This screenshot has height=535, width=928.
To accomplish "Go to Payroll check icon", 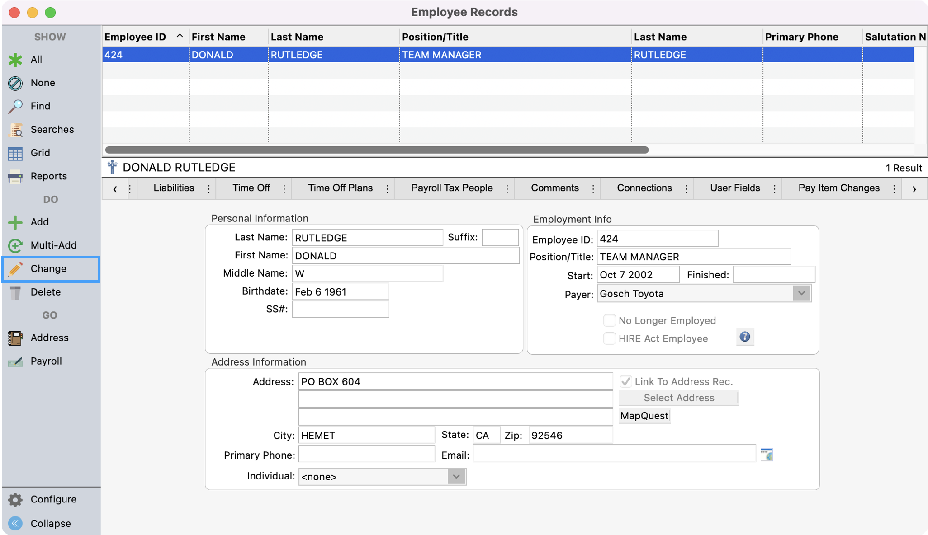I will [15, 361].
